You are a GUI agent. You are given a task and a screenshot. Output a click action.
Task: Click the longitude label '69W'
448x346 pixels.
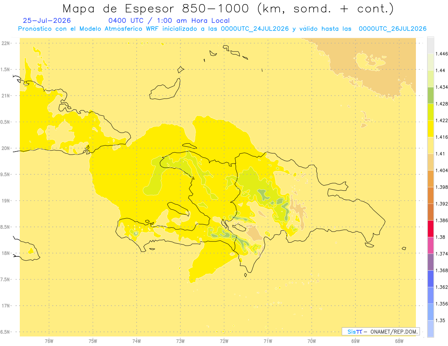[x=355, y=341]
